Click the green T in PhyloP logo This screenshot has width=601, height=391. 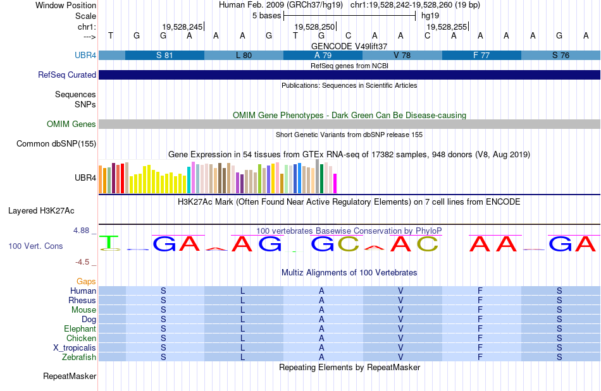pyautogui.click(x=110, y=242)
